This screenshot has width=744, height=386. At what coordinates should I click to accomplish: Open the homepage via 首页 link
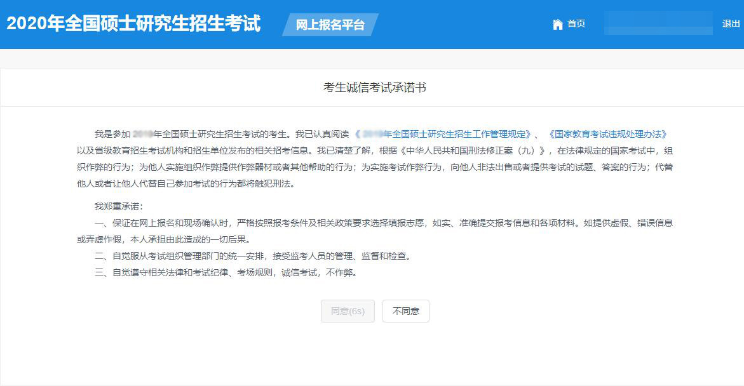pyautogui.click(x=575, y=24)
